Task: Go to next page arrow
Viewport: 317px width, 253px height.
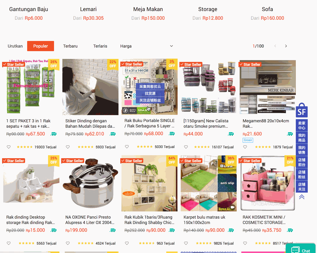Action: point(286,46)
